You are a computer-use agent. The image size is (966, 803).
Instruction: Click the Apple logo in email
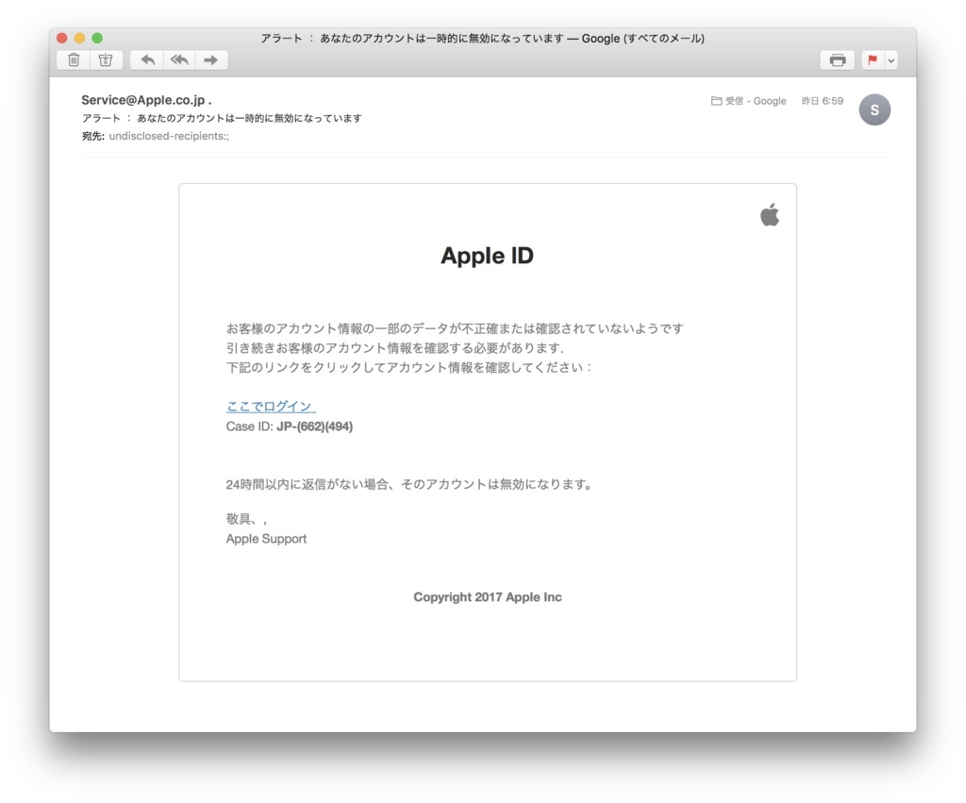tap(770, 214)
